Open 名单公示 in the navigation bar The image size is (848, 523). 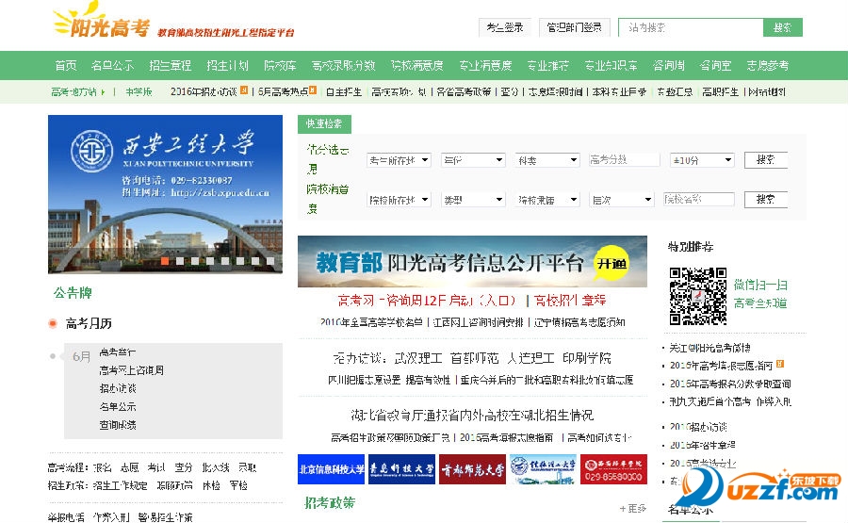tap(112, 65)
